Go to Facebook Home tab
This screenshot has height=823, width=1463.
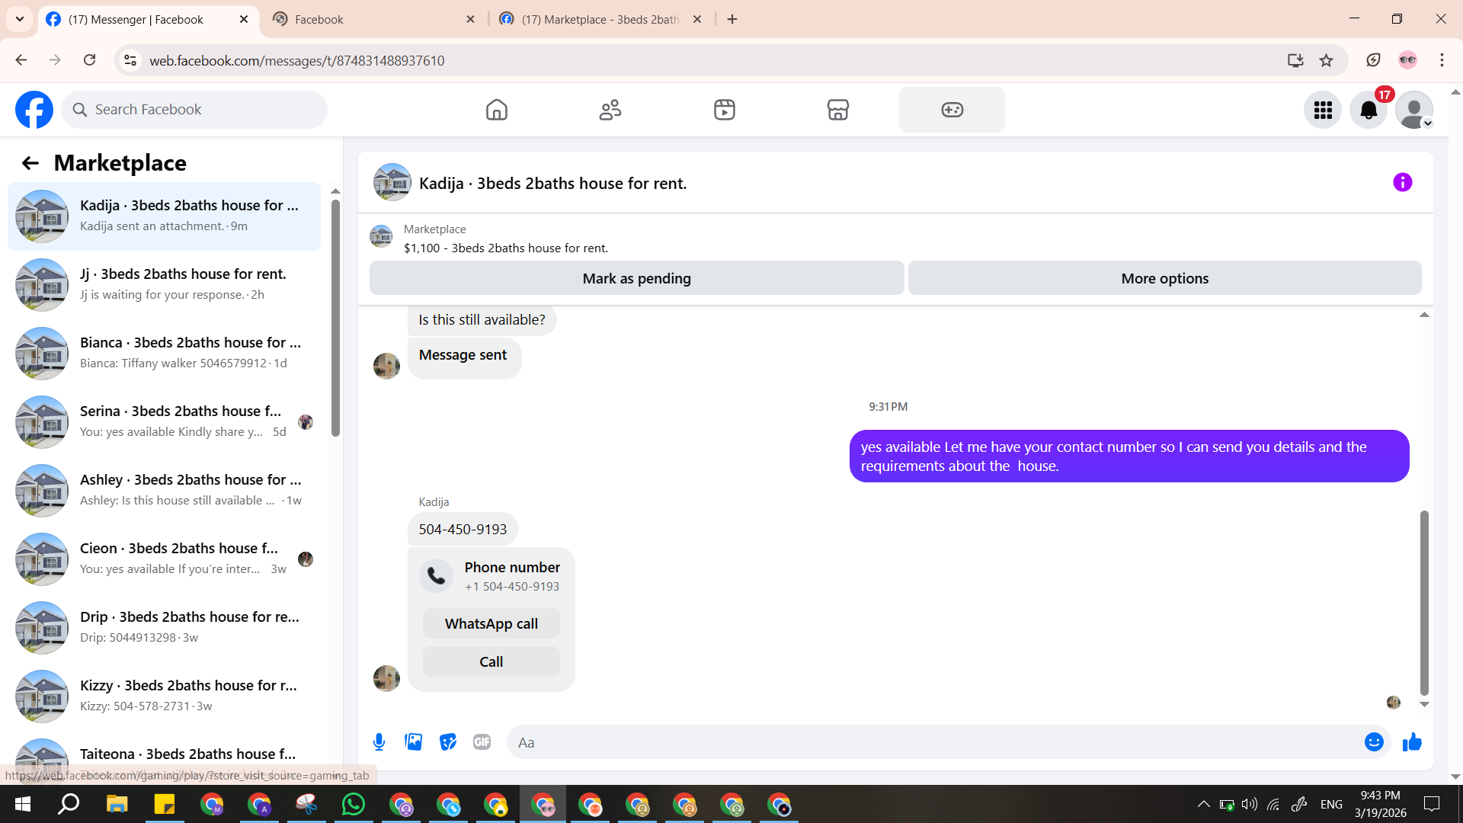[496, 110]
